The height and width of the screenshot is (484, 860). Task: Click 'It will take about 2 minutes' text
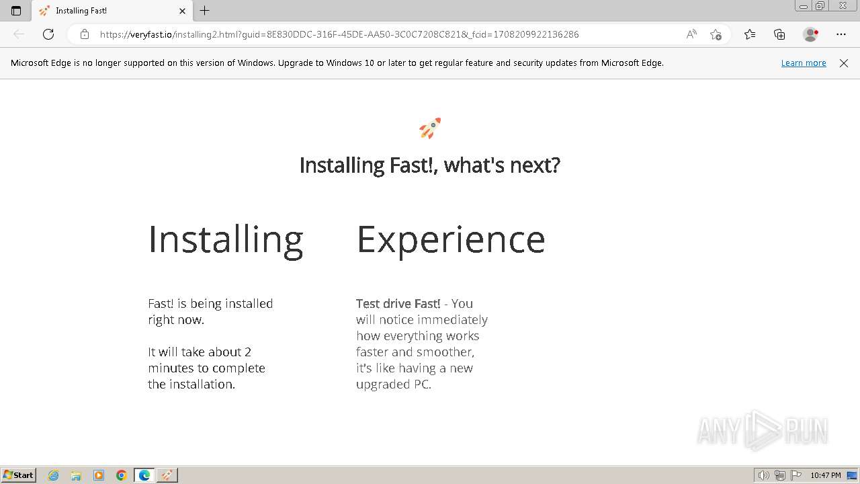[x=207, y=368]
